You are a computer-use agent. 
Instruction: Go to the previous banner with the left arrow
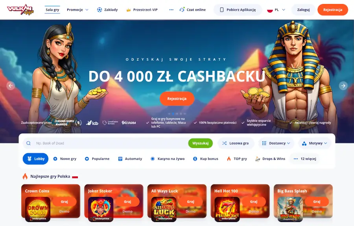[11, 86]
